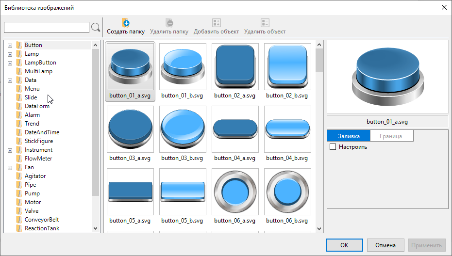Screen dimensions: 452x256
Task: Click the Fan folder label
Action: (30, 167)
